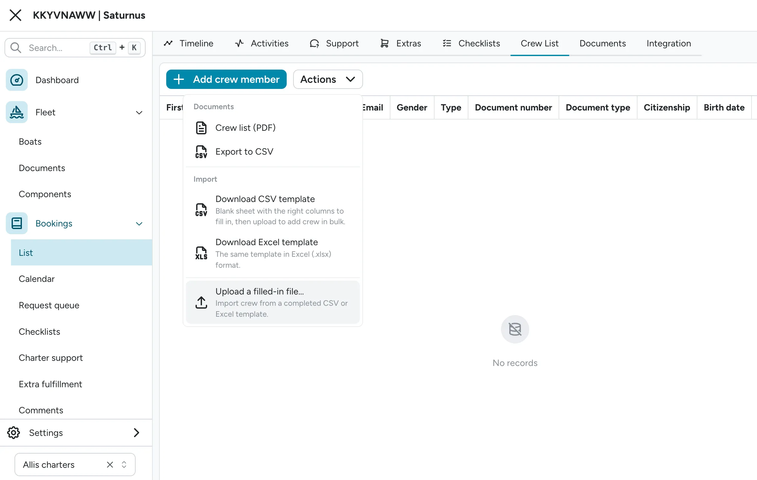This screenshot has height=480, width=757.
Task: Click the Fleet boat icon
Action: coord(17,112)
